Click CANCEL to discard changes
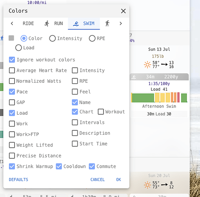 [98, 180]
